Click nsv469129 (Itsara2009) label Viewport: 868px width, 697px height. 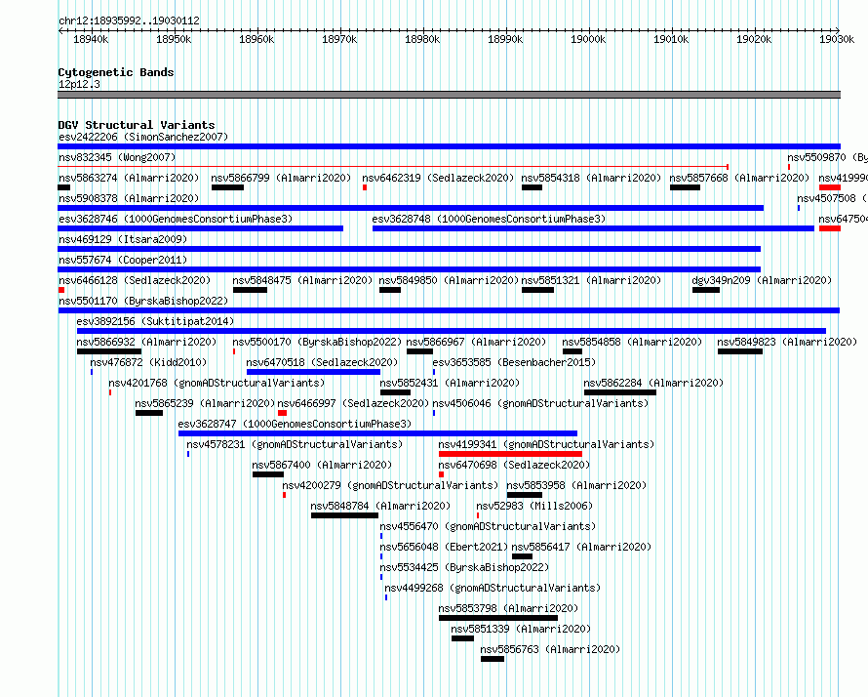pyautogui.click(x=123, y=239)
